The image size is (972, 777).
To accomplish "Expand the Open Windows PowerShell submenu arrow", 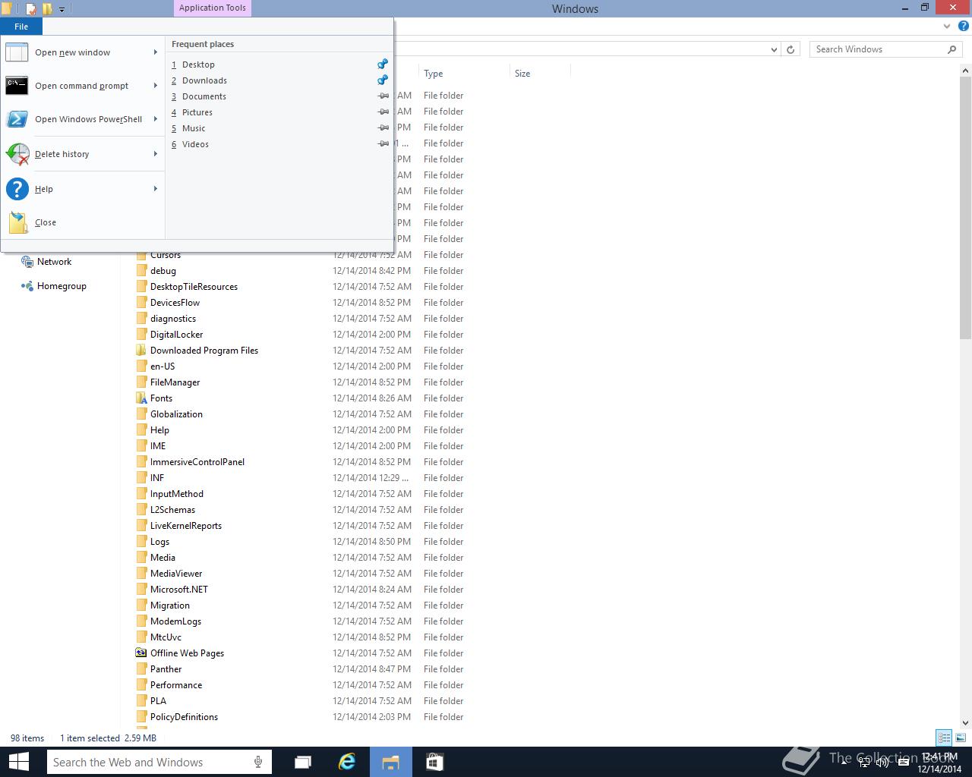I will point(156,119).
